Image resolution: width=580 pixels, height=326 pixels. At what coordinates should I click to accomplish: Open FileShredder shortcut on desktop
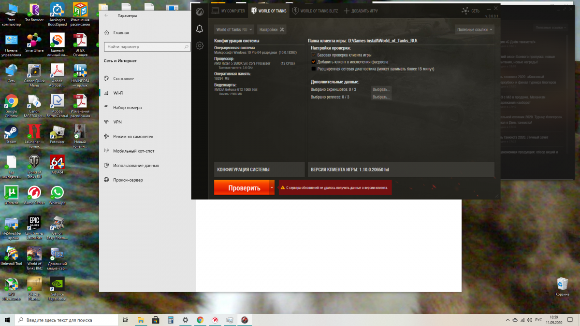11,227
